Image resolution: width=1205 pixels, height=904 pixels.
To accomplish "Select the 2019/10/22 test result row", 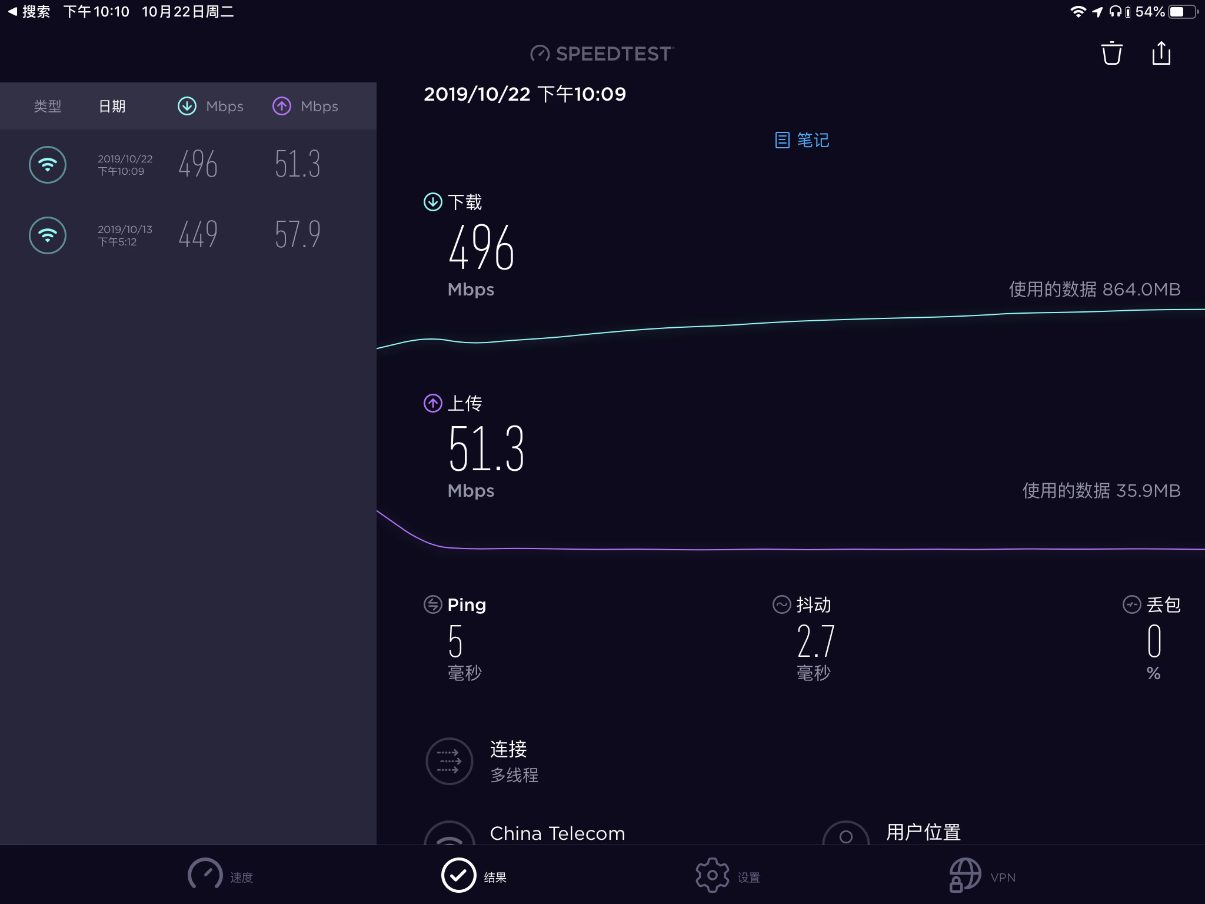I will click(x=188, y=165).
